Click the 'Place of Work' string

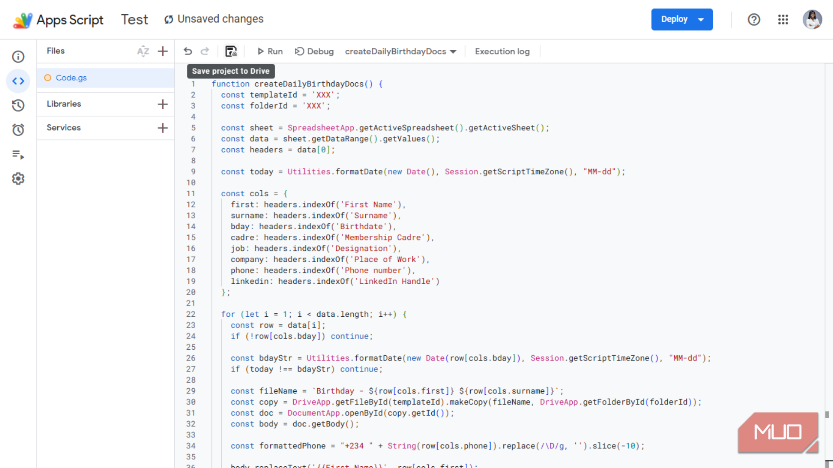click(385, 260)
